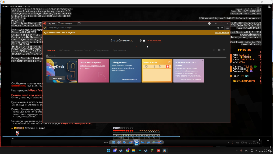Switch to list view in AnyDesk
This screenshot has width=273, height=154.
pos(224,50)
